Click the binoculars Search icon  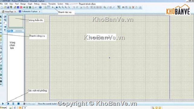(x=123, y=8)
